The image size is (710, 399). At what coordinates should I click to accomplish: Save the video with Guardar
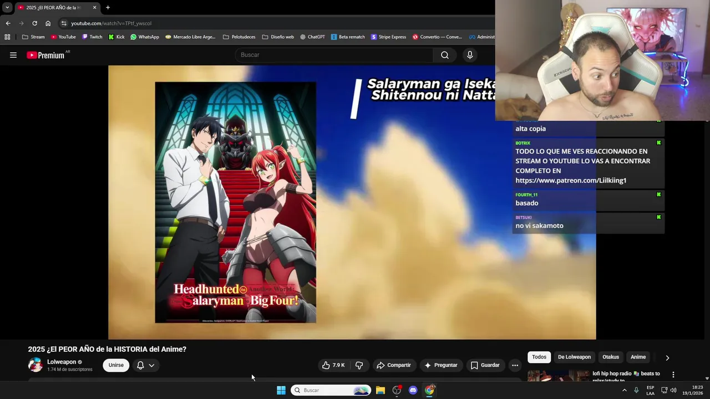click(x=485, y=365)
